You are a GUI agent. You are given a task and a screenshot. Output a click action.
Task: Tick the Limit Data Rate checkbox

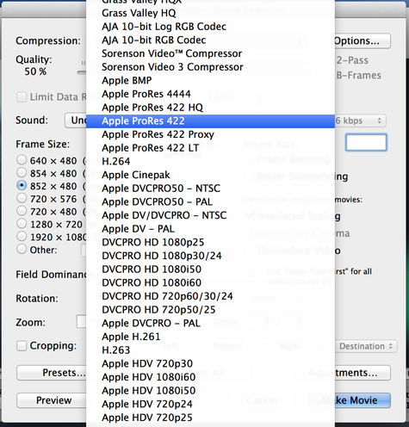pos(22,97)
